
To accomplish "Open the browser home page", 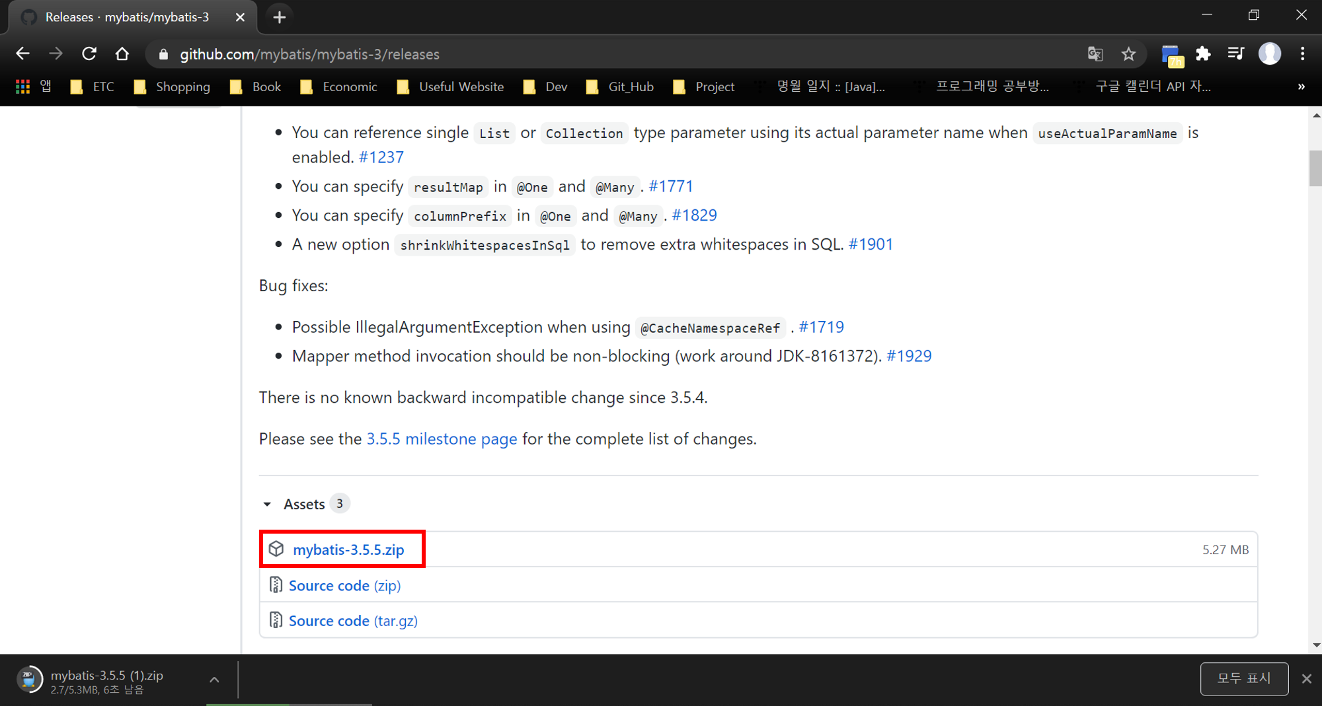I will pos(122,54).
